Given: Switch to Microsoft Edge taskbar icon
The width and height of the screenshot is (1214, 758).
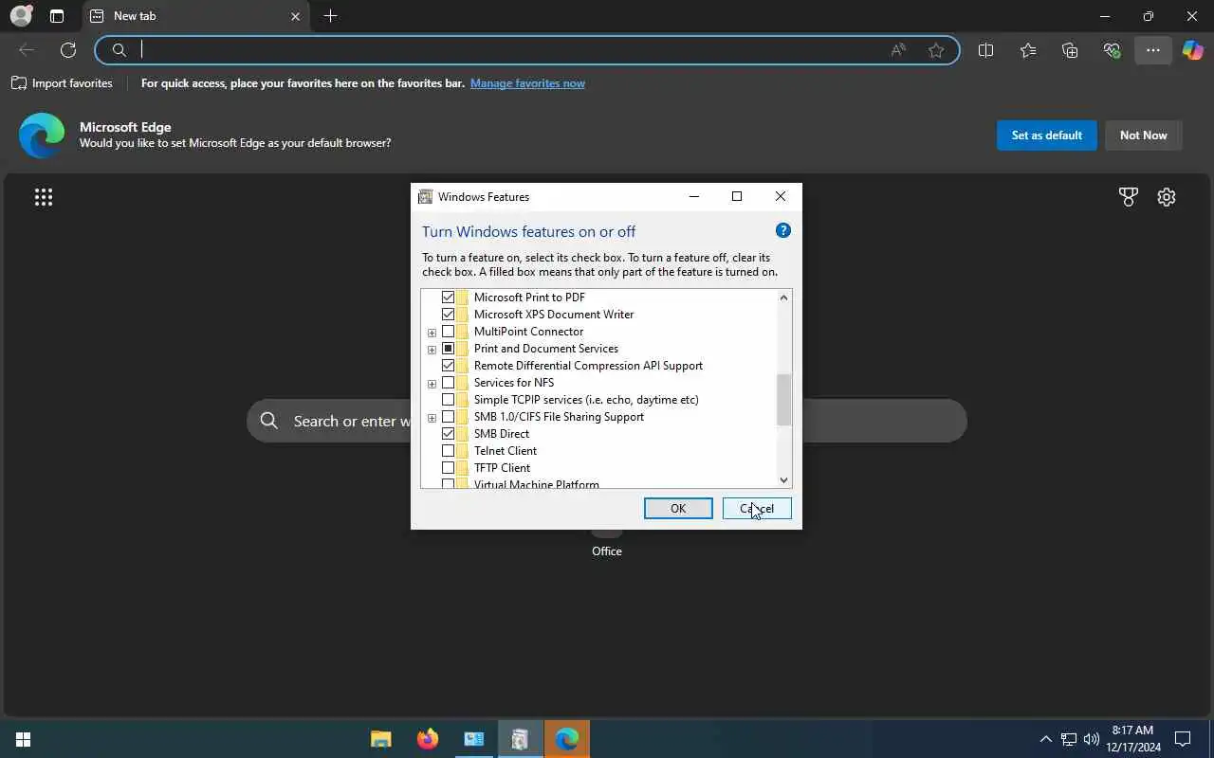Looking at the screenshot, I should [567, 739].
